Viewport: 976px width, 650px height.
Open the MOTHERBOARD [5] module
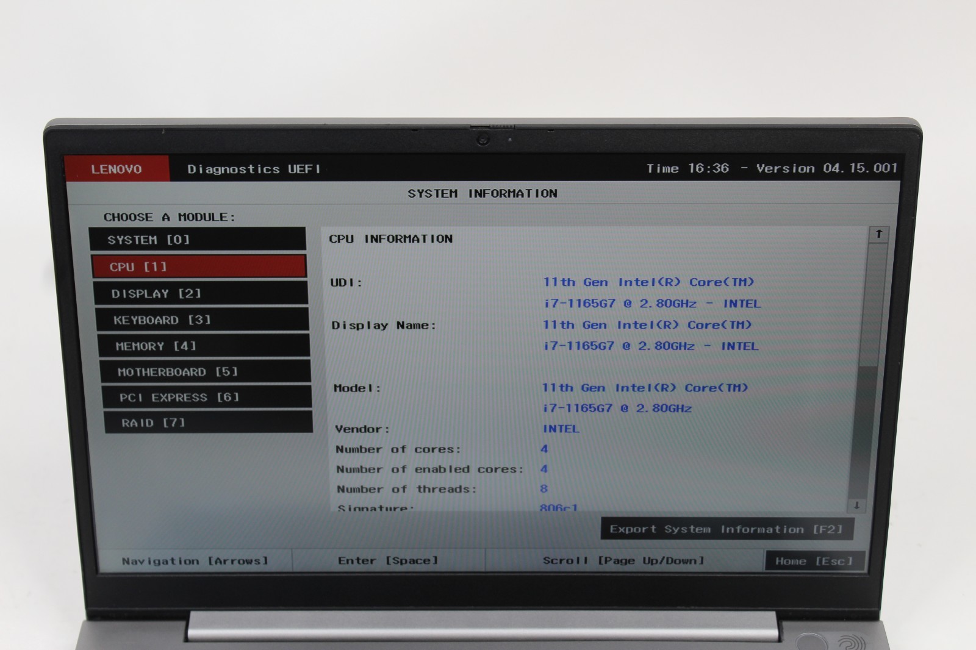206,371
